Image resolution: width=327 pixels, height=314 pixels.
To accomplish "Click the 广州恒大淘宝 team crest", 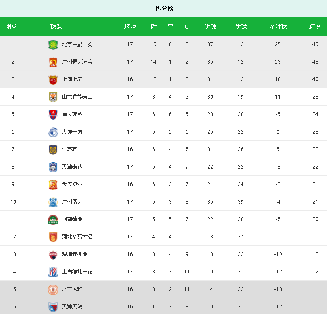I will coord(53,62).
